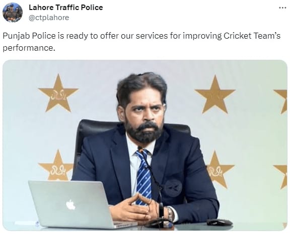
Task: Click the gold star at the photo's top left
Action: click(x=58, y=93)
